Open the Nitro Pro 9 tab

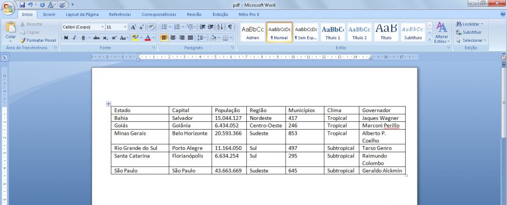pyautogui.click(x=249, y=14)
